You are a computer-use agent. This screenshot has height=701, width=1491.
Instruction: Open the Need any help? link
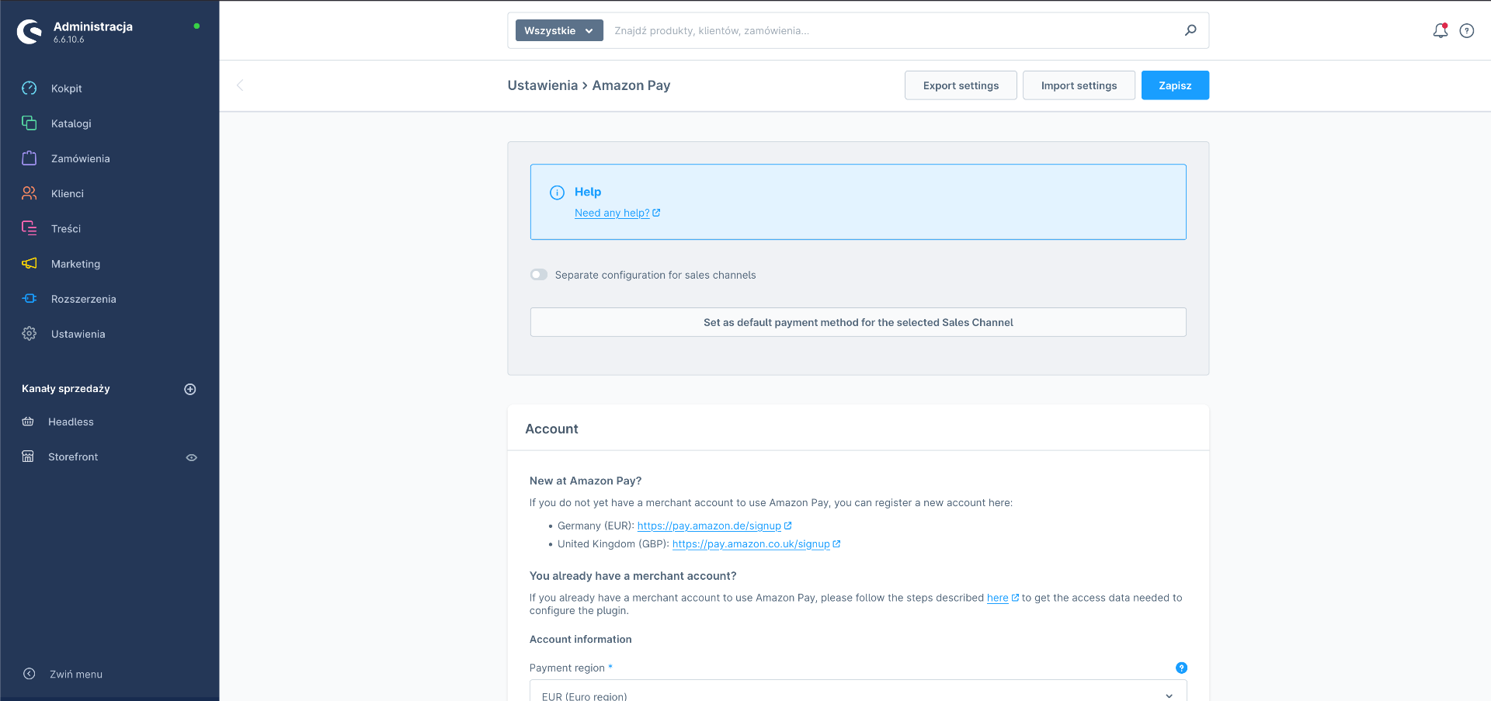click(x=612, y=213)
